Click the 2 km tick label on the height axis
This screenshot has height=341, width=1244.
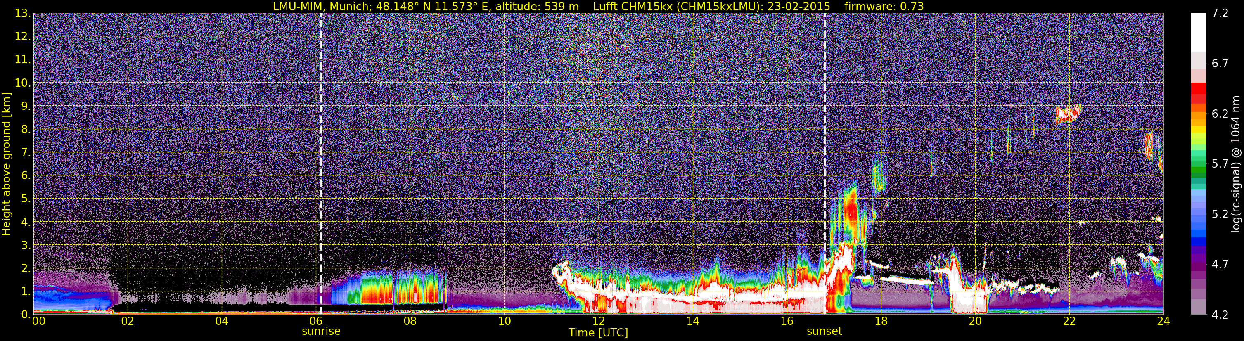[x=26, y=269]
